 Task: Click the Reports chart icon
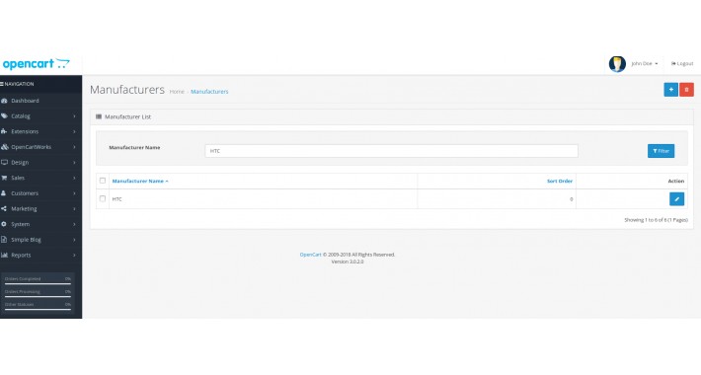click(x=4, y=256)
